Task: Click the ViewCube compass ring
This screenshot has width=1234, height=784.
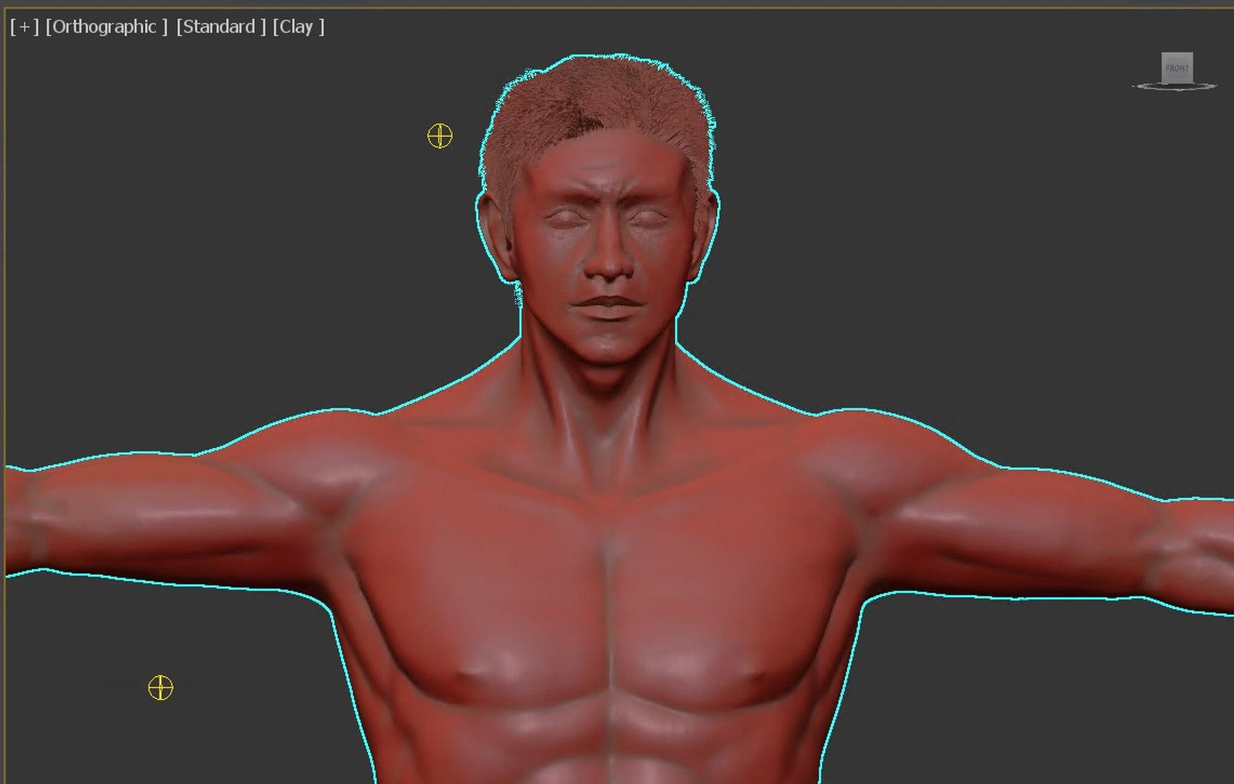Action: pyautogui.click(x=1174, y=87)
